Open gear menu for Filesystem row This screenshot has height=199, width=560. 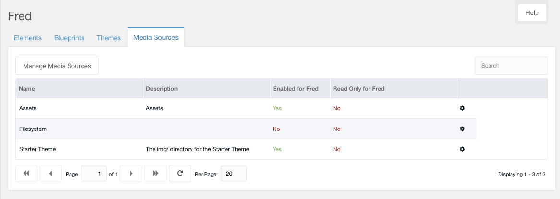point(462,129)
